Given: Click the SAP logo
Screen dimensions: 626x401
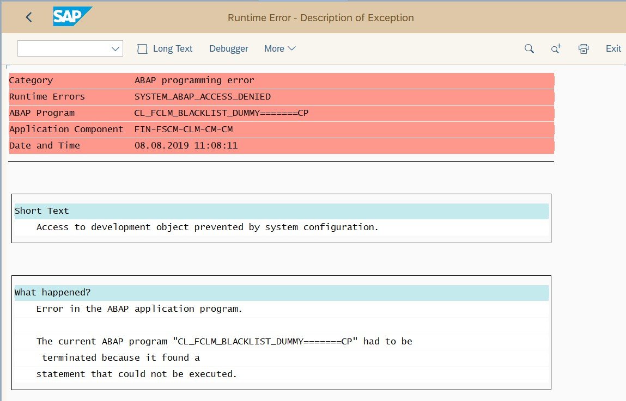Looking at the screenshot, I should click(72, 17).
